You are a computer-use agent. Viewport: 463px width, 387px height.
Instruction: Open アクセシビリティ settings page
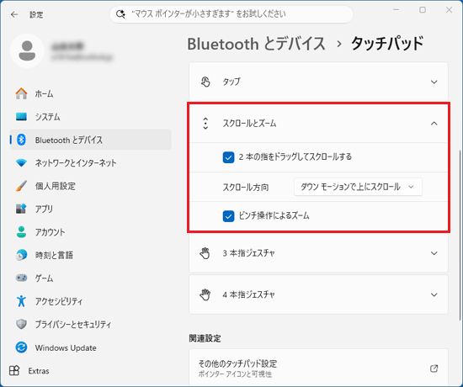(90, 301)
